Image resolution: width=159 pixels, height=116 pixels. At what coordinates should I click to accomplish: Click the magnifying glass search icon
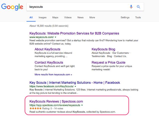[x=139, y=7]
